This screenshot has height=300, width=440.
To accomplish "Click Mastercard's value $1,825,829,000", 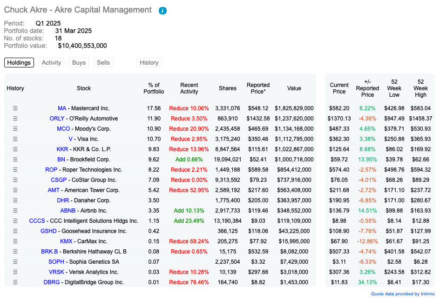I will [x=294, y=108].
